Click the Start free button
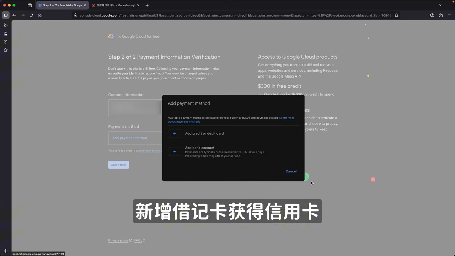455x256 pixels. point(119,165)
